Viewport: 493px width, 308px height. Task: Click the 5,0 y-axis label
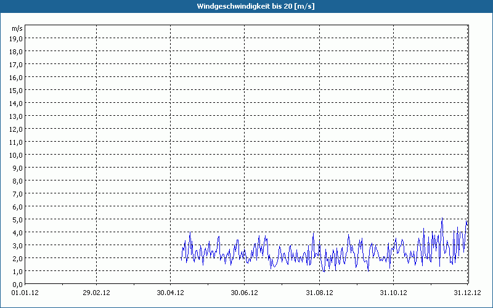point(17,219)
